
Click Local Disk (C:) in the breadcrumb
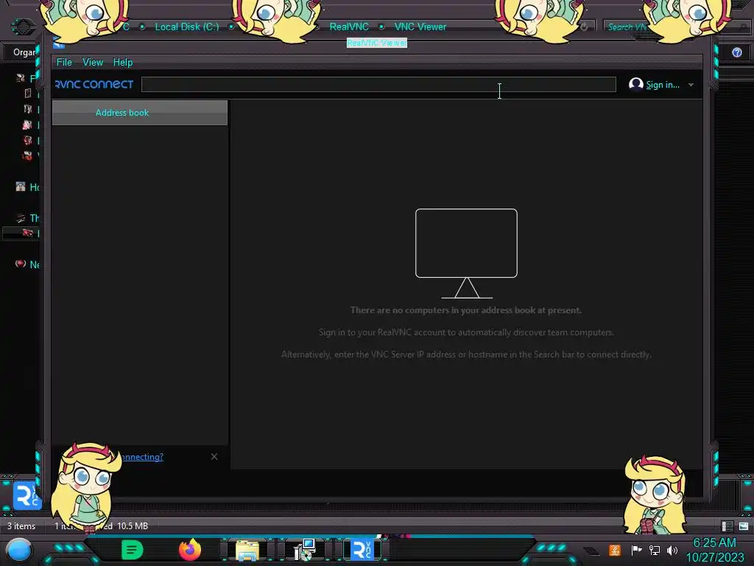[186, 27]
